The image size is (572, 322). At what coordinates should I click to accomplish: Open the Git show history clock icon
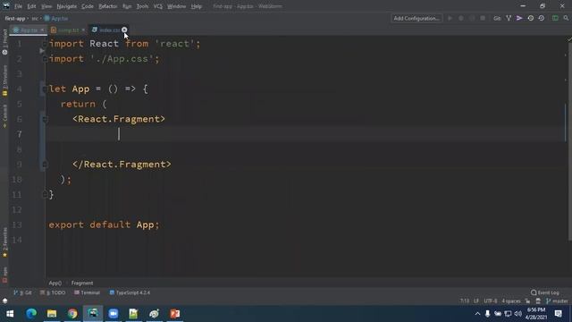[x=530, y=18]
